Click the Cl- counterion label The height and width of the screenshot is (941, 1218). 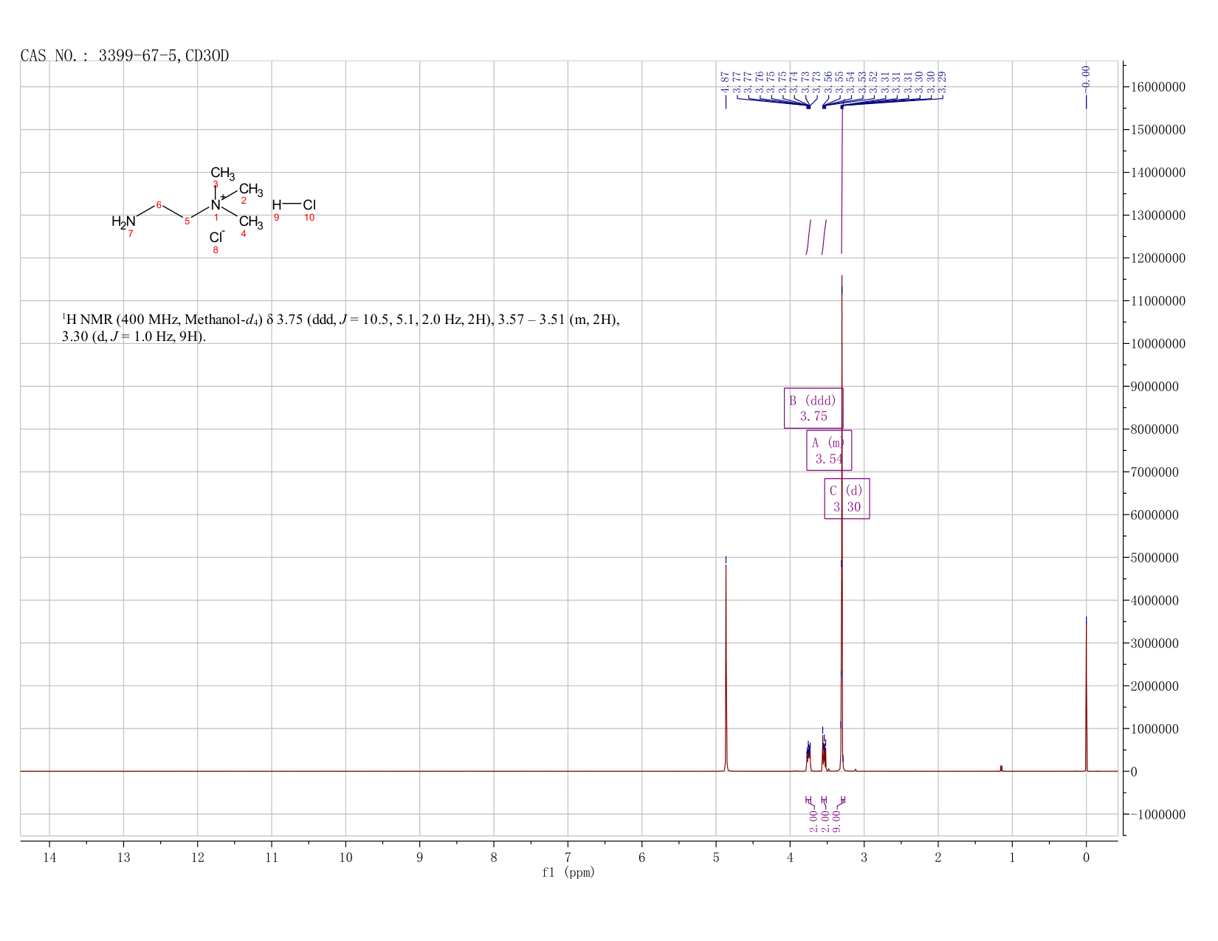(x=217, y=237)
